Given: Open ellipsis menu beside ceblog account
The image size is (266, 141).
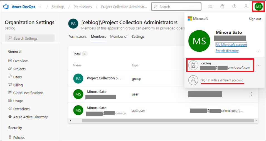Looking at the screenshot, I should 258,65.
